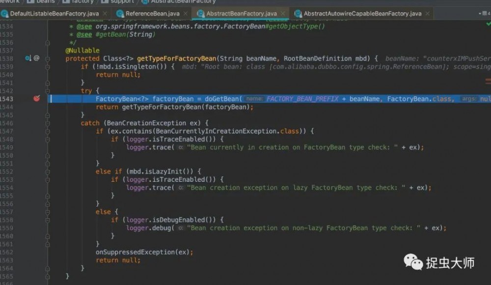Fold the isTraceEnabled block at line 1548

point(48,139)
